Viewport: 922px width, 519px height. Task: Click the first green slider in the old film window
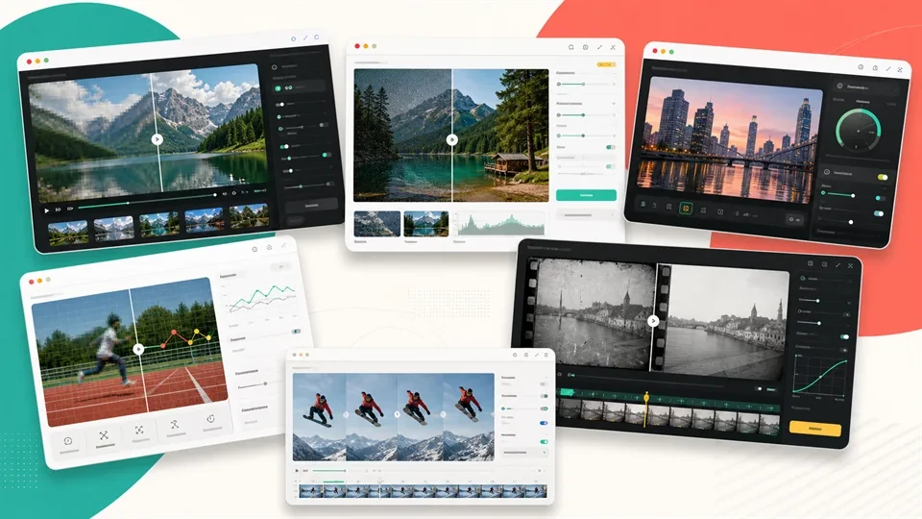(809, 300)
